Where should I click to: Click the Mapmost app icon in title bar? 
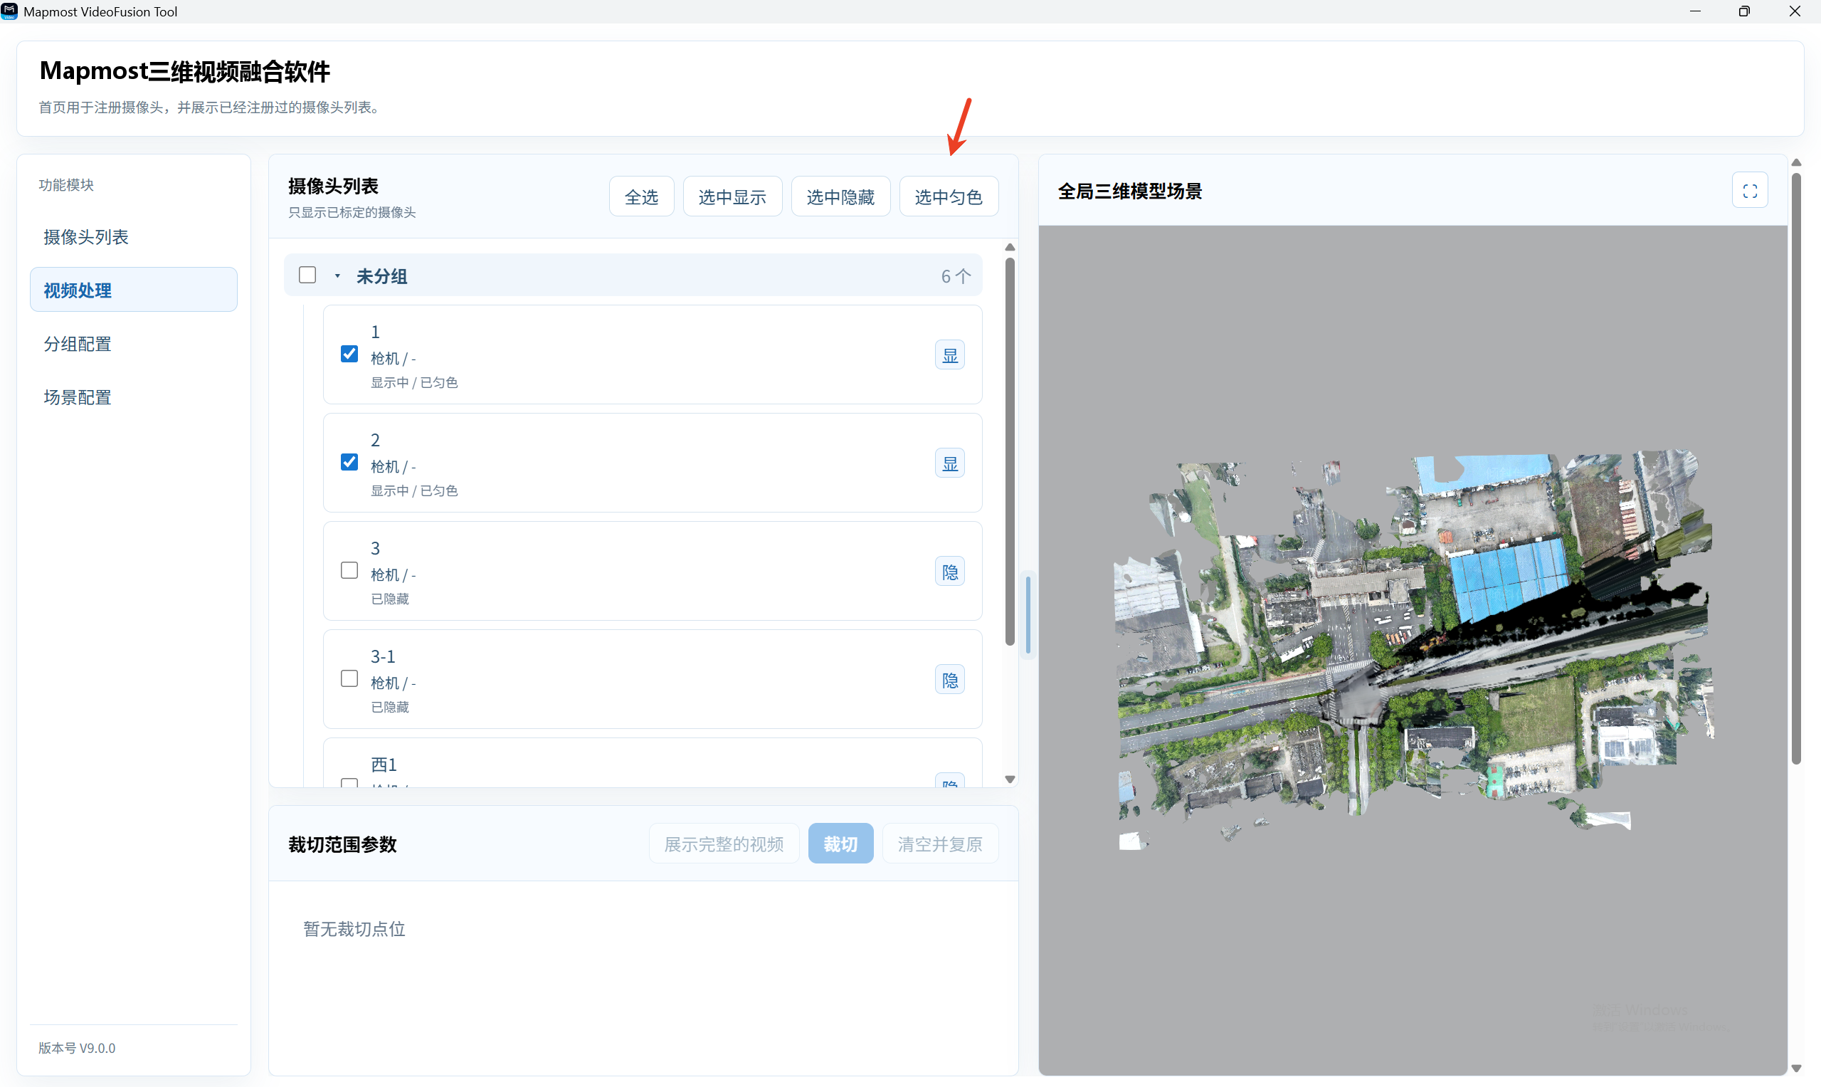tap(9, 11)
